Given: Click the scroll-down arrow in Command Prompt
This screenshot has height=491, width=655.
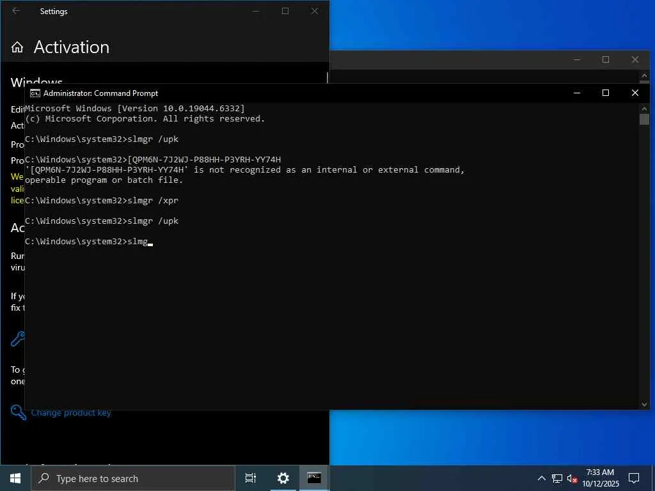Looking at the screenshot, I should 644,404.
